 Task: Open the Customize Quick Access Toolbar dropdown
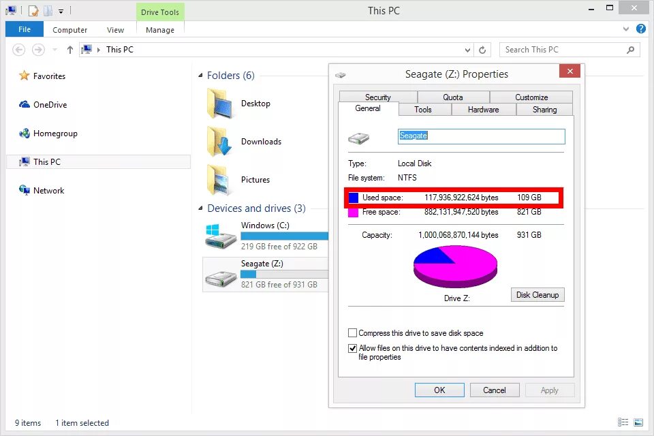point(61,12)
